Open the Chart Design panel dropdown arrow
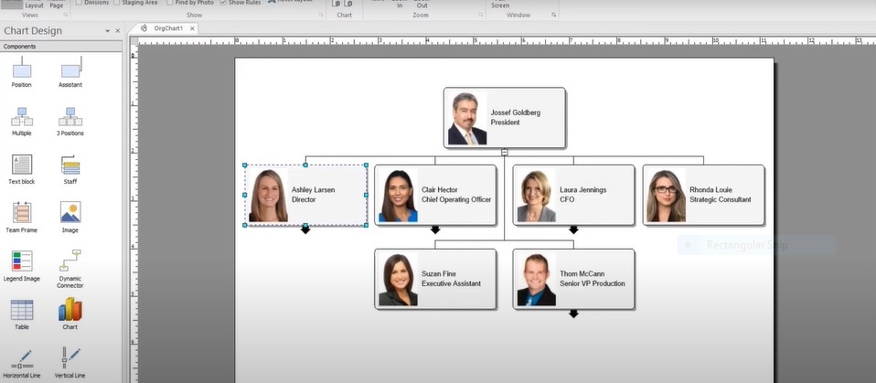 tap(107, 31)
